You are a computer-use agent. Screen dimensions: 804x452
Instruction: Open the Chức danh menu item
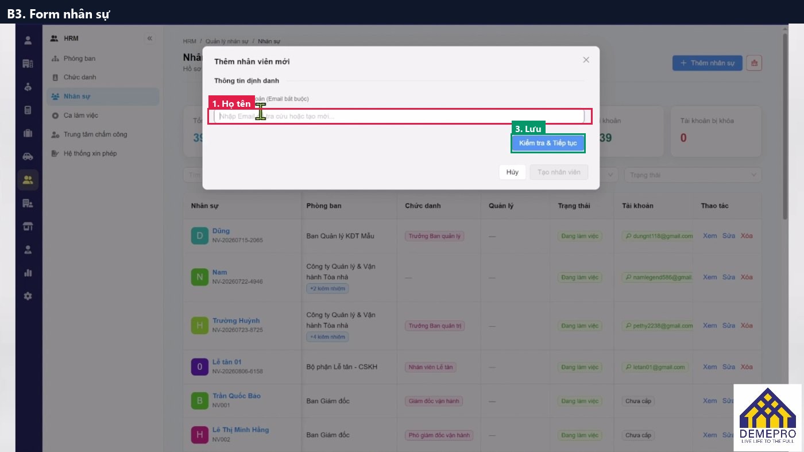[103, 77]
